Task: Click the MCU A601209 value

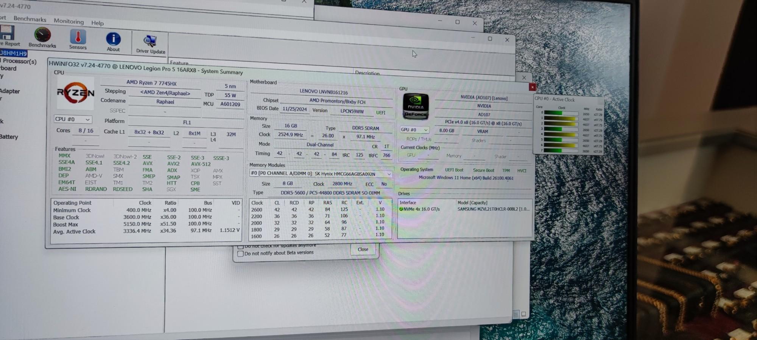Action: tap(230, 104)
